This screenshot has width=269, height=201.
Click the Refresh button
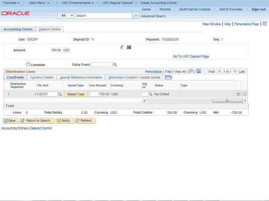point(85,121)
